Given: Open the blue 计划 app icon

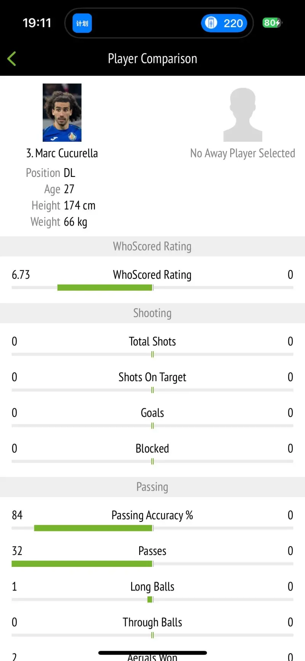Looking at the screenshot, I should [82, 23].
